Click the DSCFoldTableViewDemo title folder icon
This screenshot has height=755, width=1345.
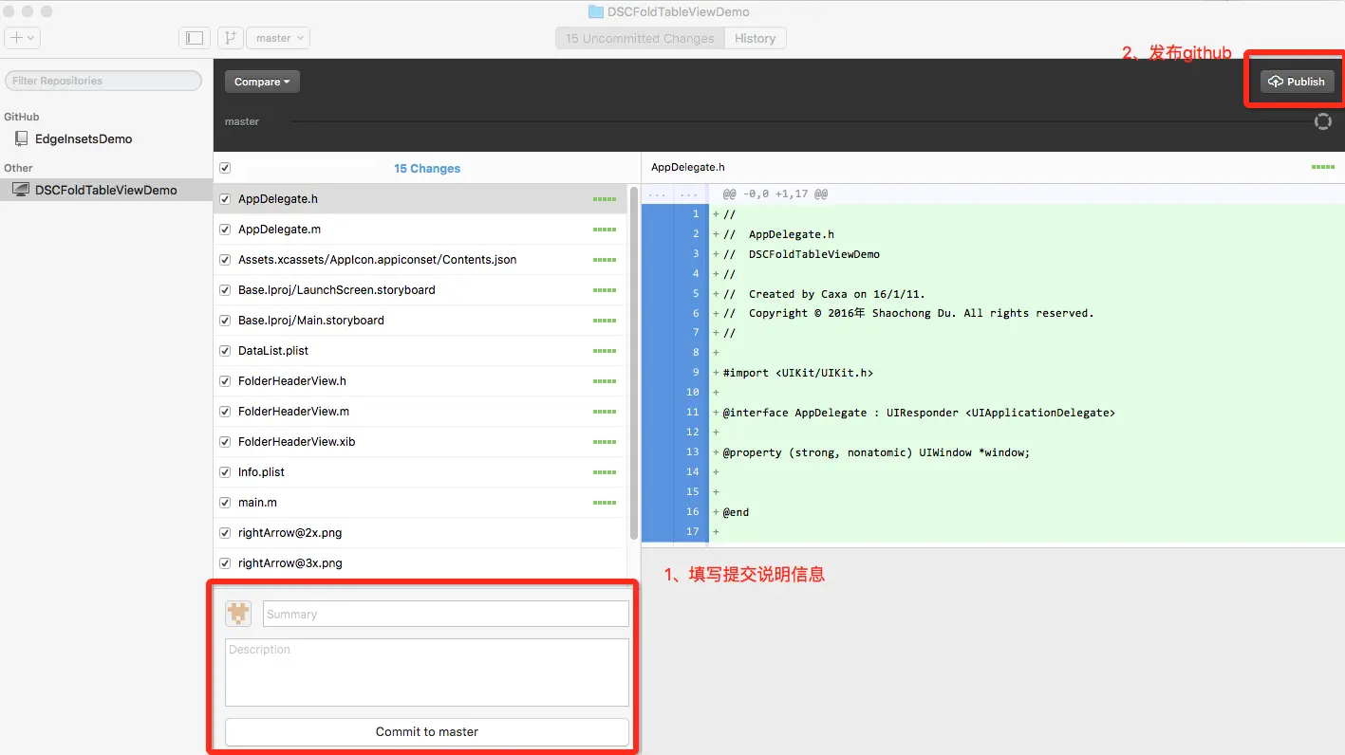(596, 12)
